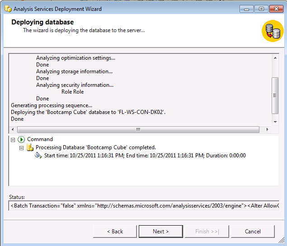Click the clock icon beside Start time
This screenshot has height=246, width=287.
(38, 156)
